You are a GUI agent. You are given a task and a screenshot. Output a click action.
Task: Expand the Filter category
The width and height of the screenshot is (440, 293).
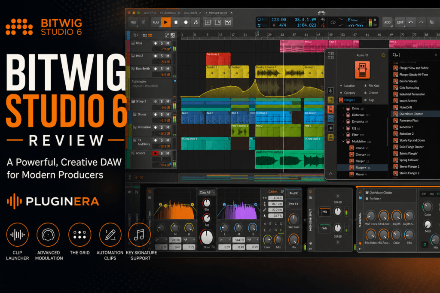343,135
